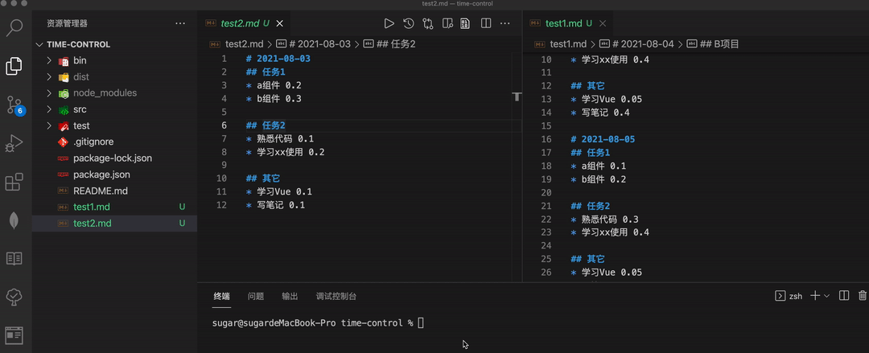Click line '* b组件 0.3' in test2.md
869x353 pixels.
(274, 99)
